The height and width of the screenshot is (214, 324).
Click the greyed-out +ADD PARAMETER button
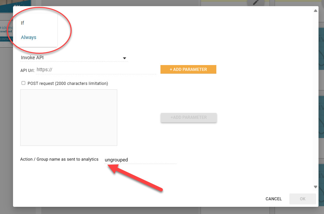(189, 117)
